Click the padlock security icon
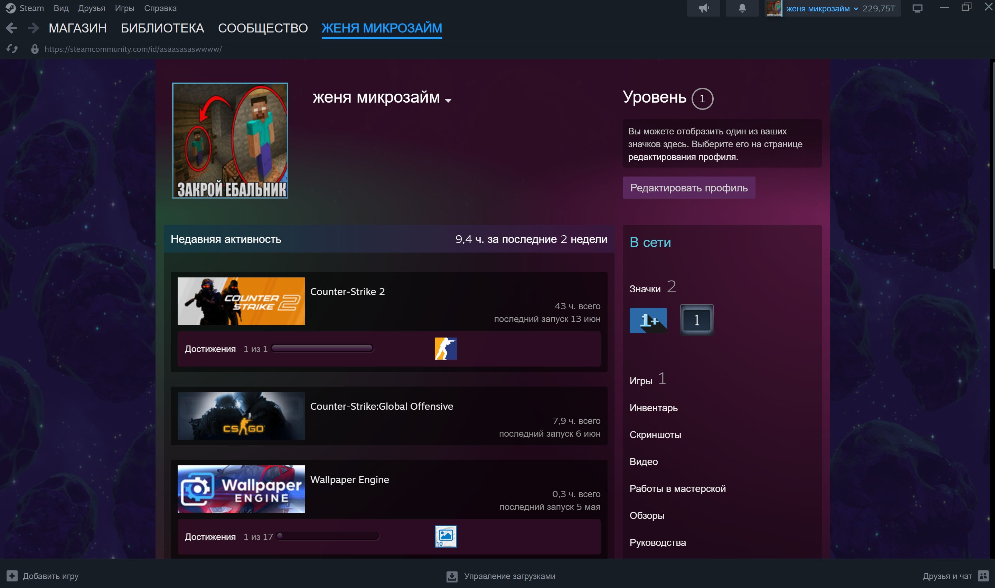This screenshot has width=995, height=588. (35, 49)
